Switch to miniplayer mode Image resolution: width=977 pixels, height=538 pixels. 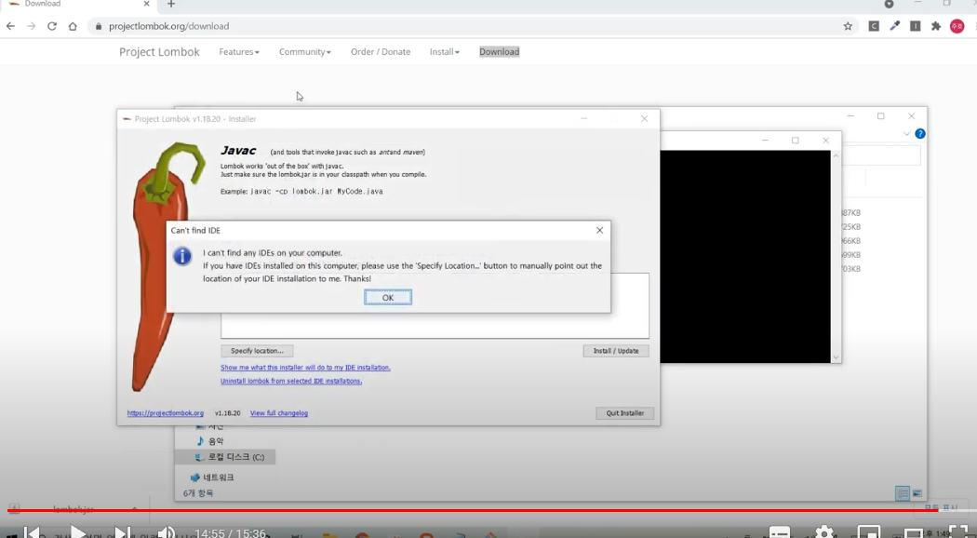tap(868, 532)
